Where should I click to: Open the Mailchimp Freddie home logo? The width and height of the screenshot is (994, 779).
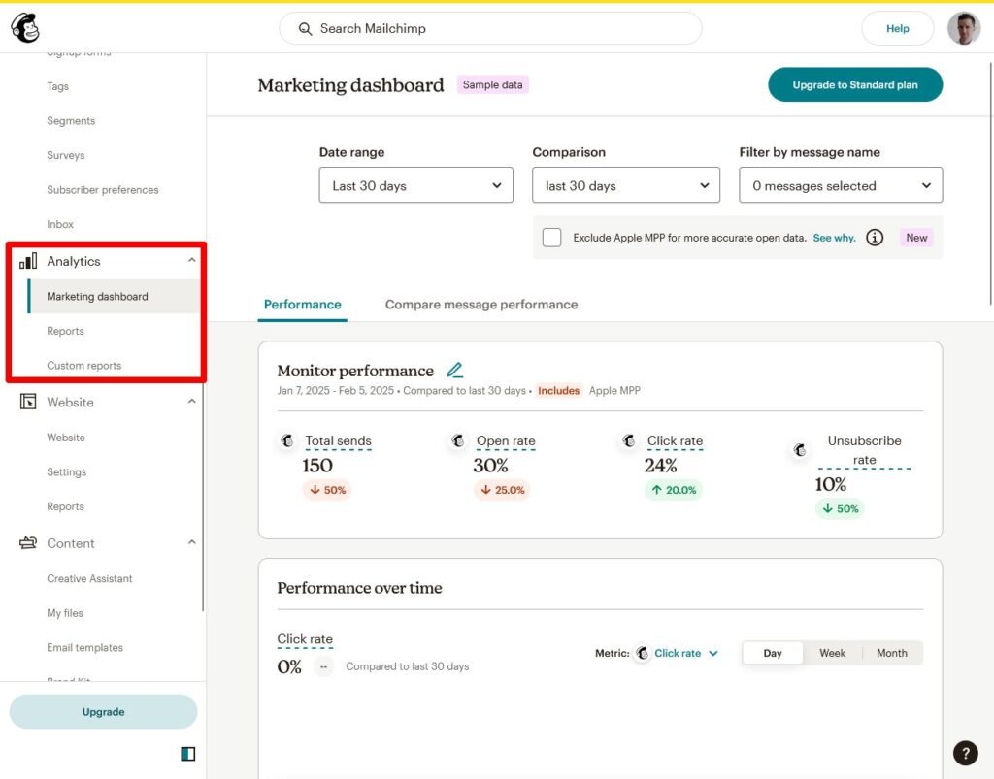24,28
